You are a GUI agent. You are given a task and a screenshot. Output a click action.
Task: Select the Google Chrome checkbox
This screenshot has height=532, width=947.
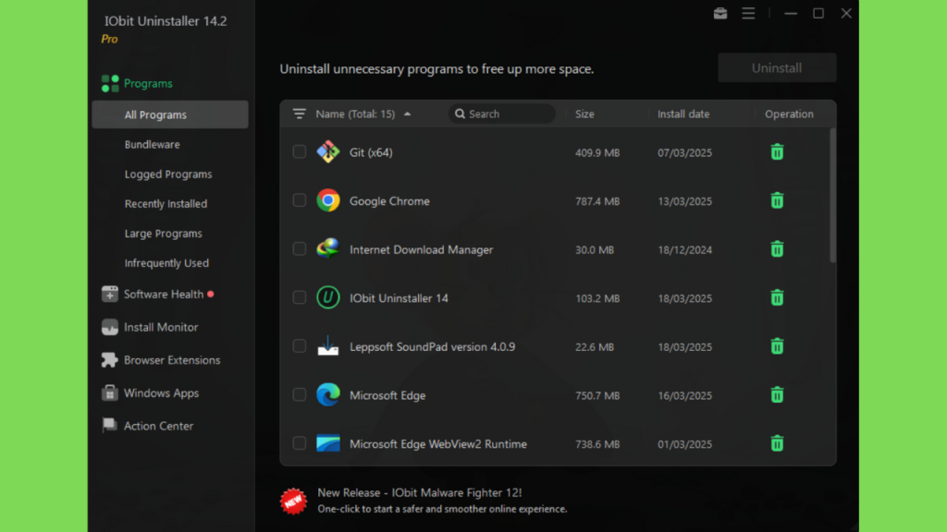point(299,200)
